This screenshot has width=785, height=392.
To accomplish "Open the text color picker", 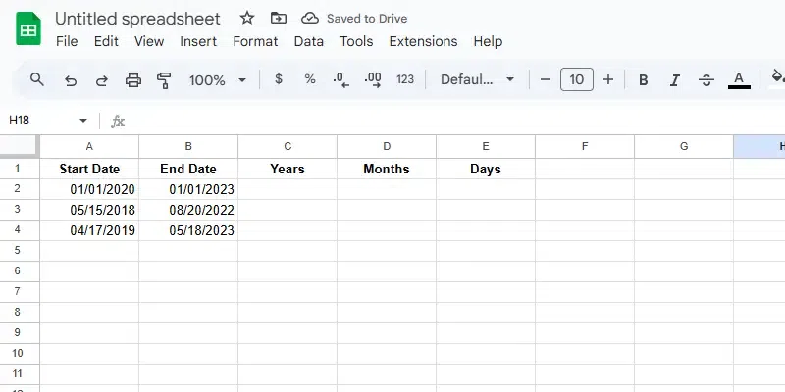I will click(x=740, y=80).
